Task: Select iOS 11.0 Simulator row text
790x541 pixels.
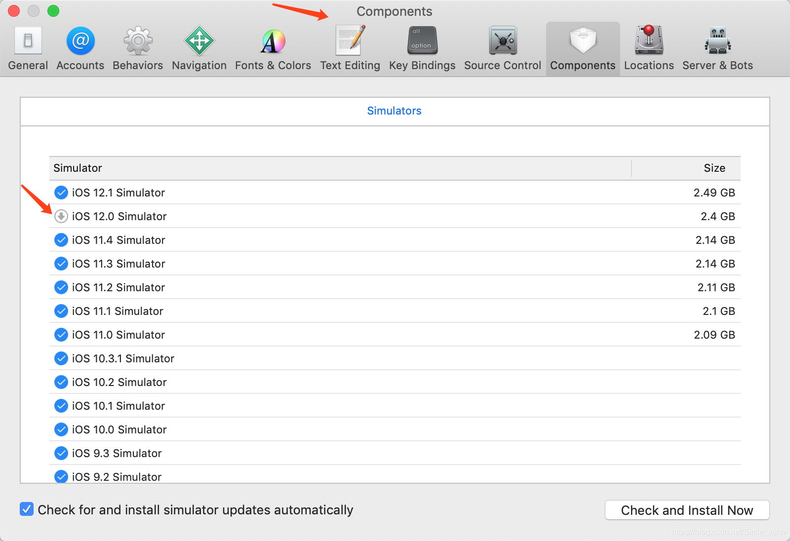Action: tap(118, 335)
